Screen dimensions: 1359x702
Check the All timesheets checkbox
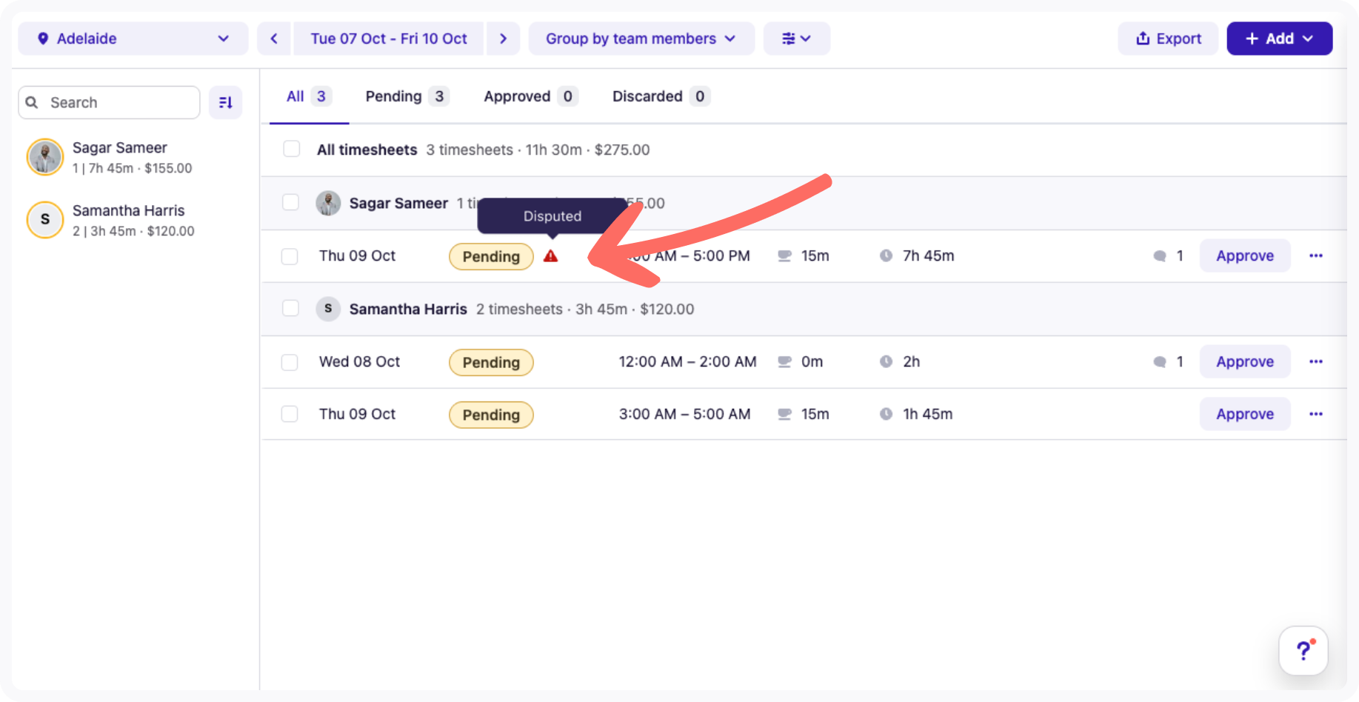[x=292, y=150]
